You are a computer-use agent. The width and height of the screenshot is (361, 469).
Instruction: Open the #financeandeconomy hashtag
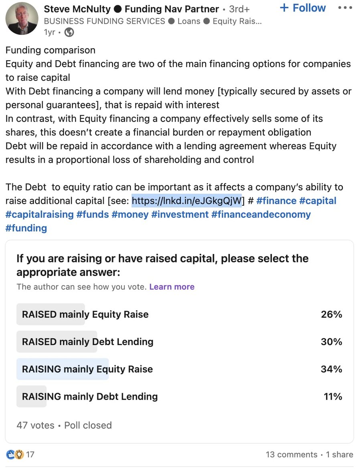(261, 214)
